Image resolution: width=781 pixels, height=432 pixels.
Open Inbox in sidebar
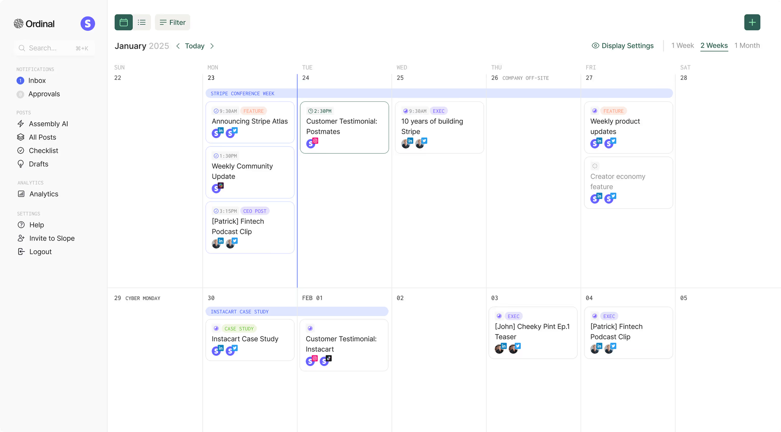point(37,81)
